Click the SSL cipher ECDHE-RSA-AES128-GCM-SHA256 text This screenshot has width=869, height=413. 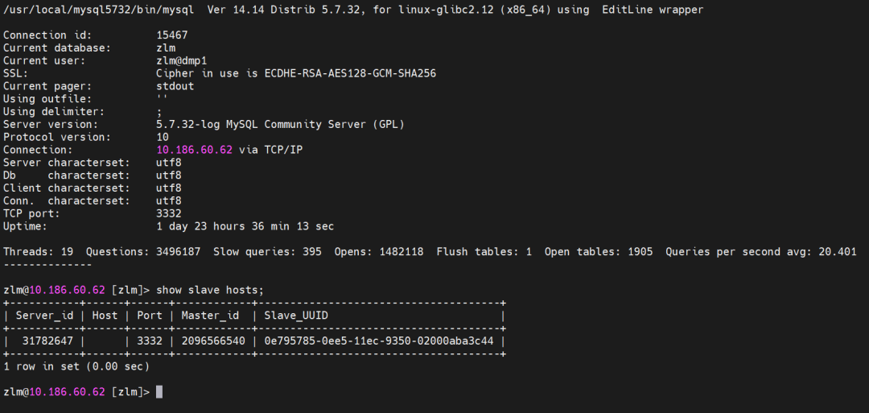[350, 73]
